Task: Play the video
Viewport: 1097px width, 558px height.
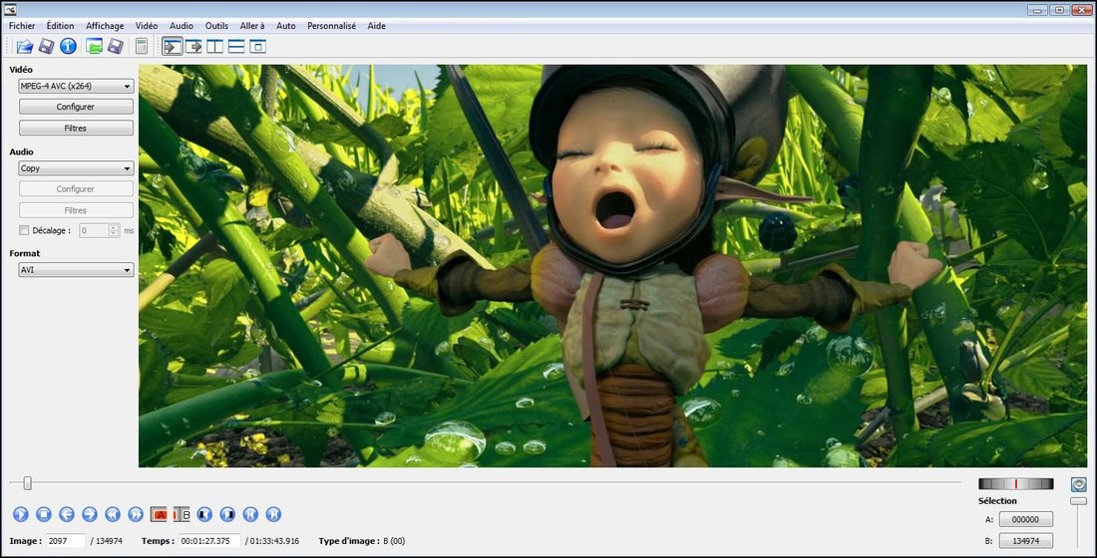Action: (x=21, y=514)
